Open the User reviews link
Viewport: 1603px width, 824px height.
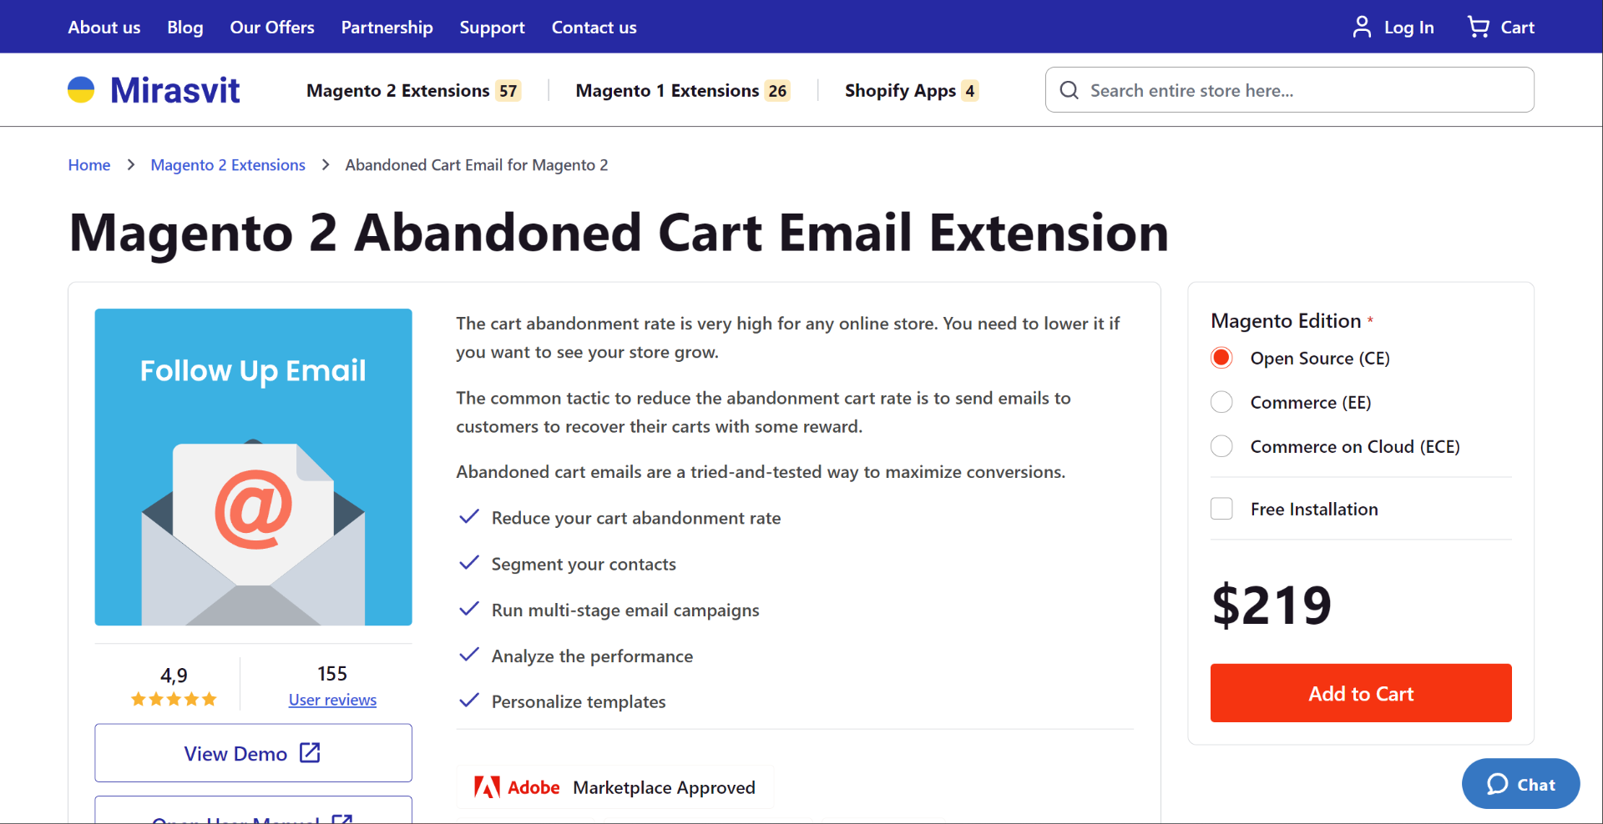332,700
